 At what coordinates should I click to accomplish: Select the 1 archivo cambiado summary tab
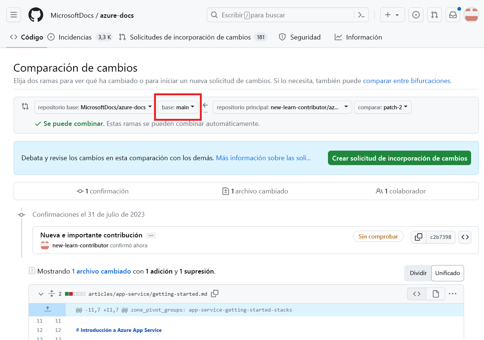[x=255, y=191]
